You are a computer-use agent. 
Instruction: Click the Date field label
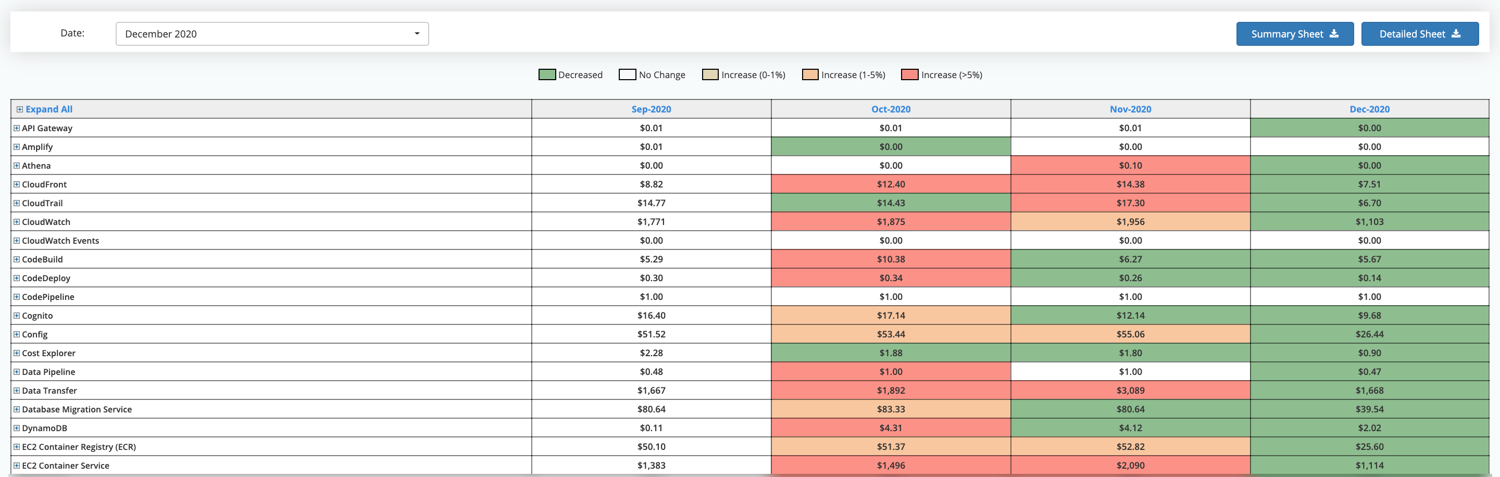[72, 33]
